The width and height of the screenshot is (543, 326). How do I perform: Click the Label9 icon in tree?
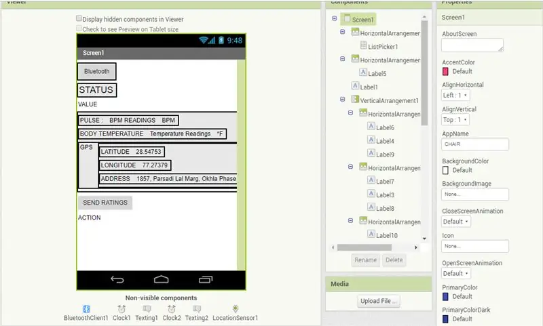371,153
